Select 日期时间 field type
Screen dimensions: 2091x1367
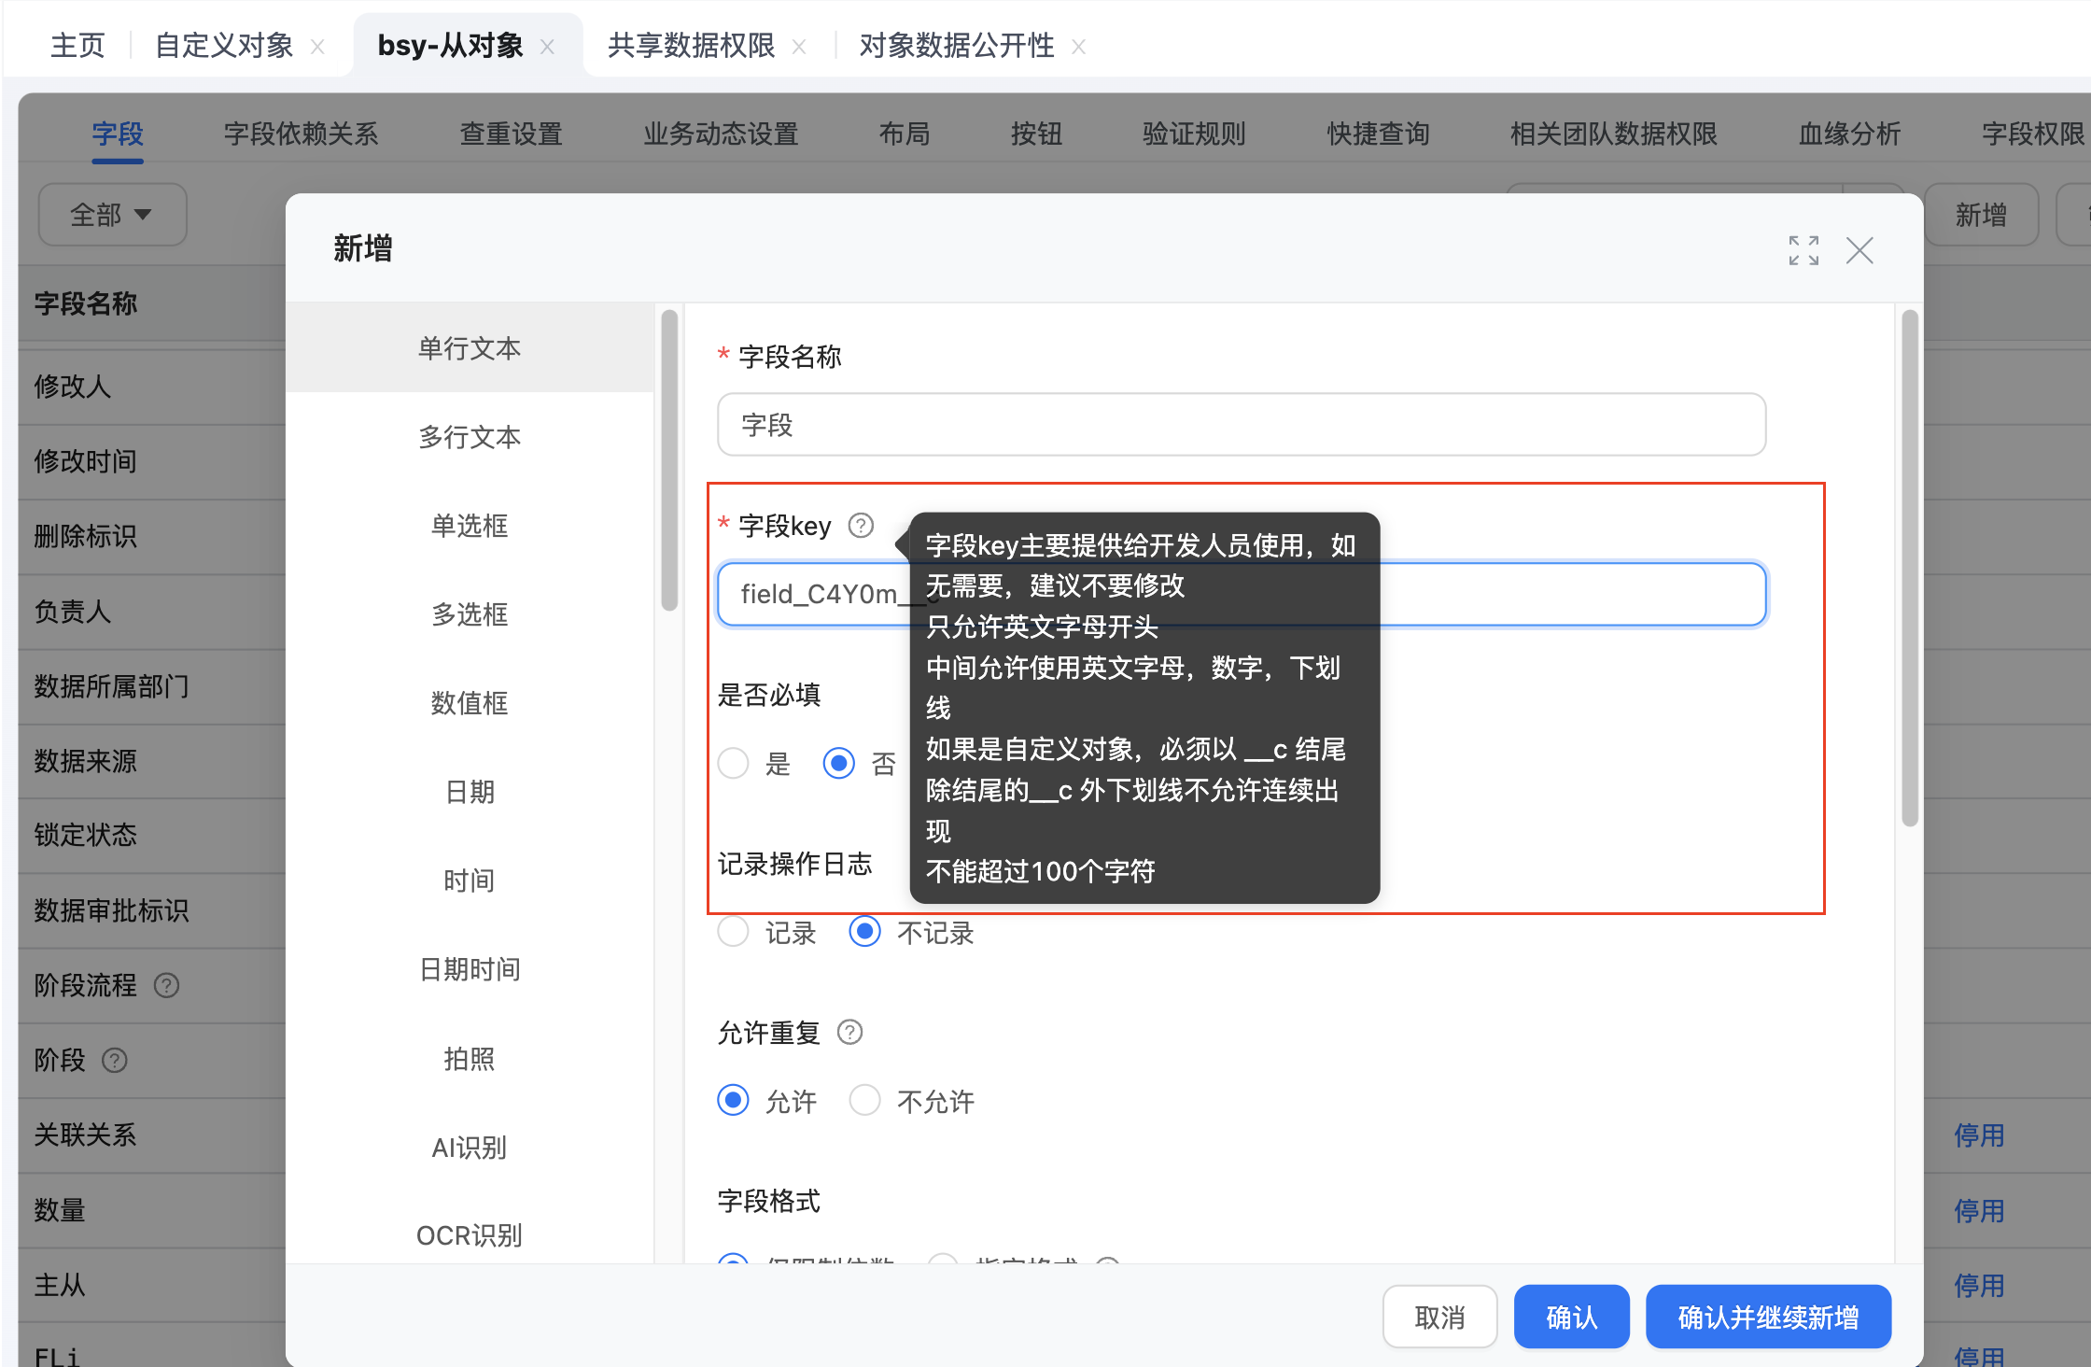pos(470,968)
